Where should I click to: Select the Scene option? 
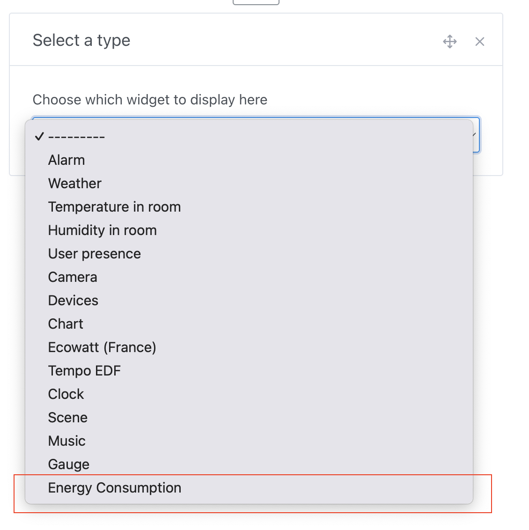(x=67, y=417)
